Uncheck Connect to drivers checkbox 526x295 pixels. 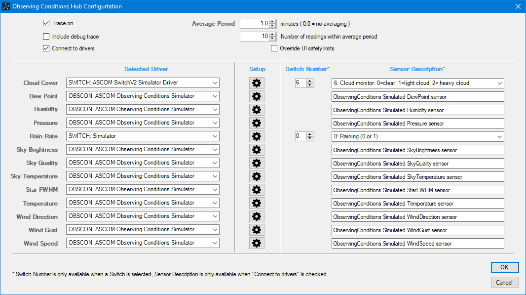click(46, 48)
